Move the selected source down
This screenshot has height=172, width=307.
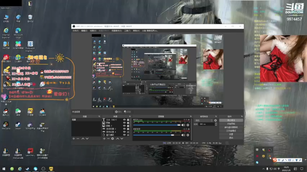click(x=122, y=139)
